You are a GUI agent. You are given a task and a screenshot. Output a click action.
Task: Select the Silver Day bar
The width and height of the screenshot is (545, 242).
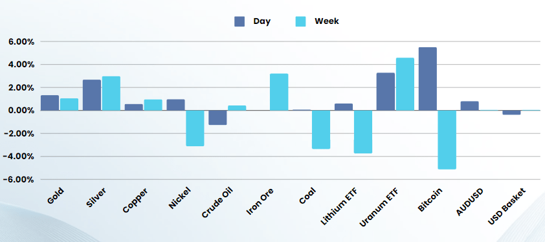(x=92, y=95)
